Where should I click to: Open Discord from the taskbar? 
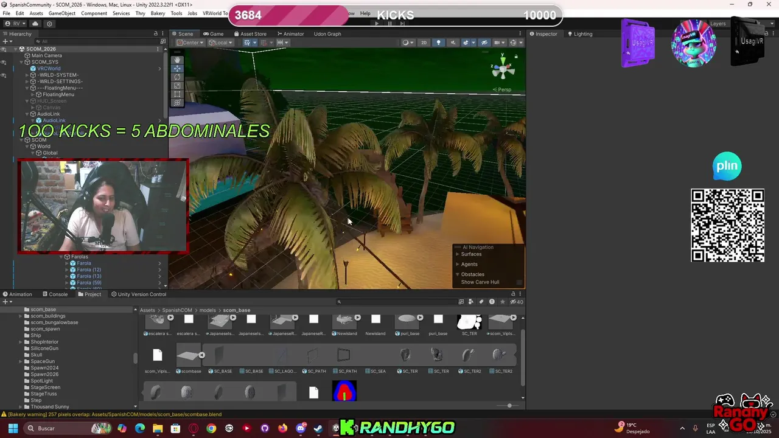pyautogui.click(x=300, y=428)
